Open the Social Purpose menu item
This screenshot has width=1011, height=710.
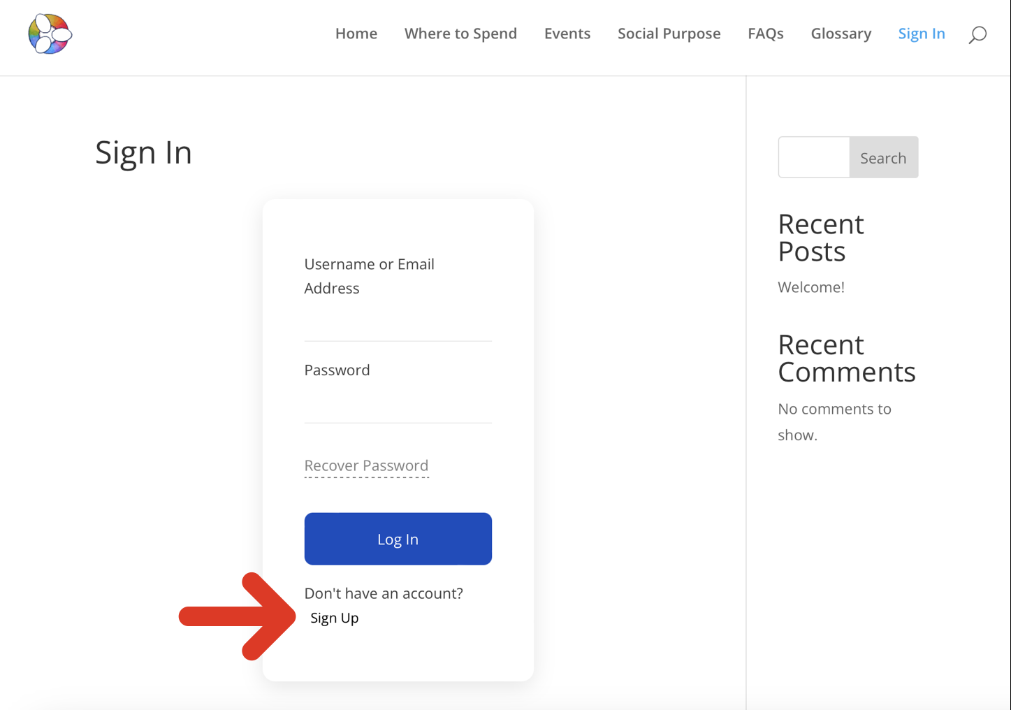point(669,34)
